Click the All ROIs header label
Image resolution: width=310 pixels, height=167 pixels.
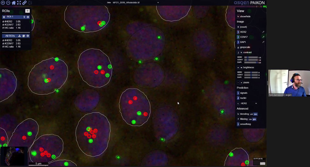(x=10, y=36)
